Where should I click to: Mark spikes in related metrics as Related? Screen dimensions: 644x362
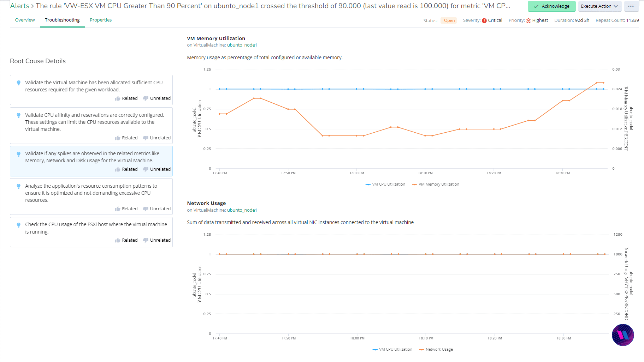click(126, 169)
